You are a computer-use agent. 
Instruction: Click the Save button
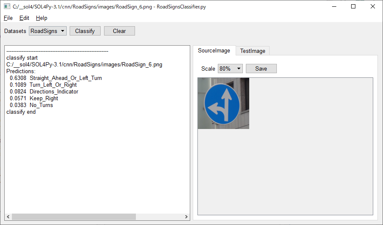[261, 69]
